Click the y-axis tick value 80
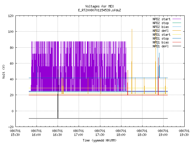This screenshot has height=143, width=190. [x=12, y=48]
